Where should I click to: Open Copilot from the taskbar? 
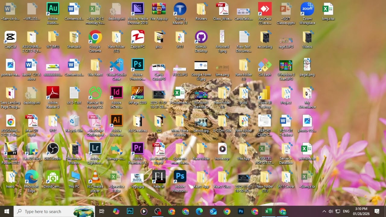[x=116, y=212]
